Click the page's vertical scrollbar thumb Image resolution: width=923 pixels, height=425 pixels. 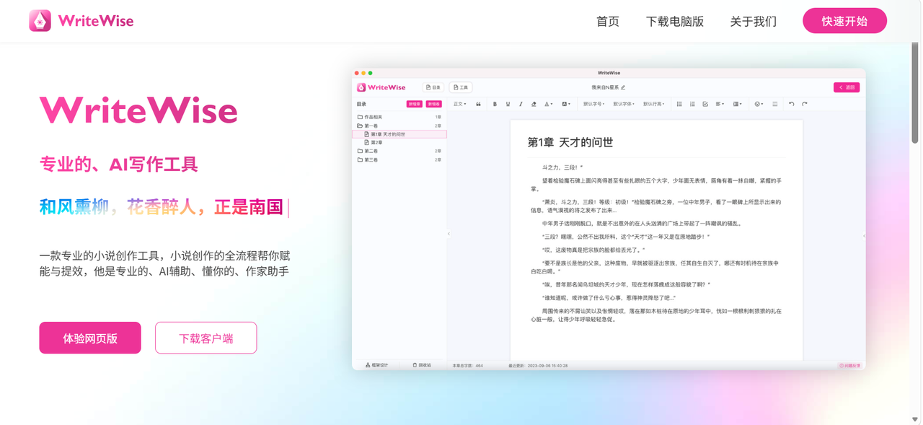point(915,92)
